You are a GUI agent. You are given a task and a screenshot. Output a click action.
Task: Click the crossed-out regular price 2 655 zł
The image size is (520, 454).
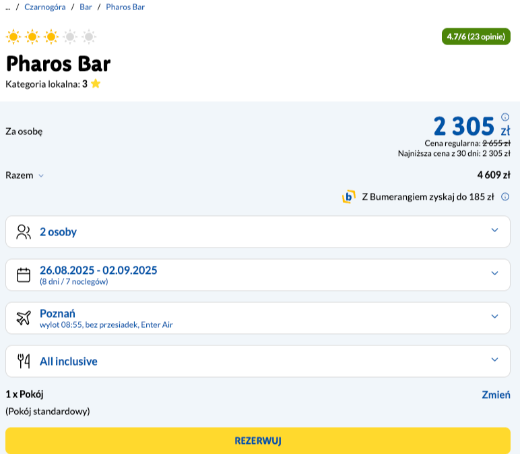(x=496, y=143)
